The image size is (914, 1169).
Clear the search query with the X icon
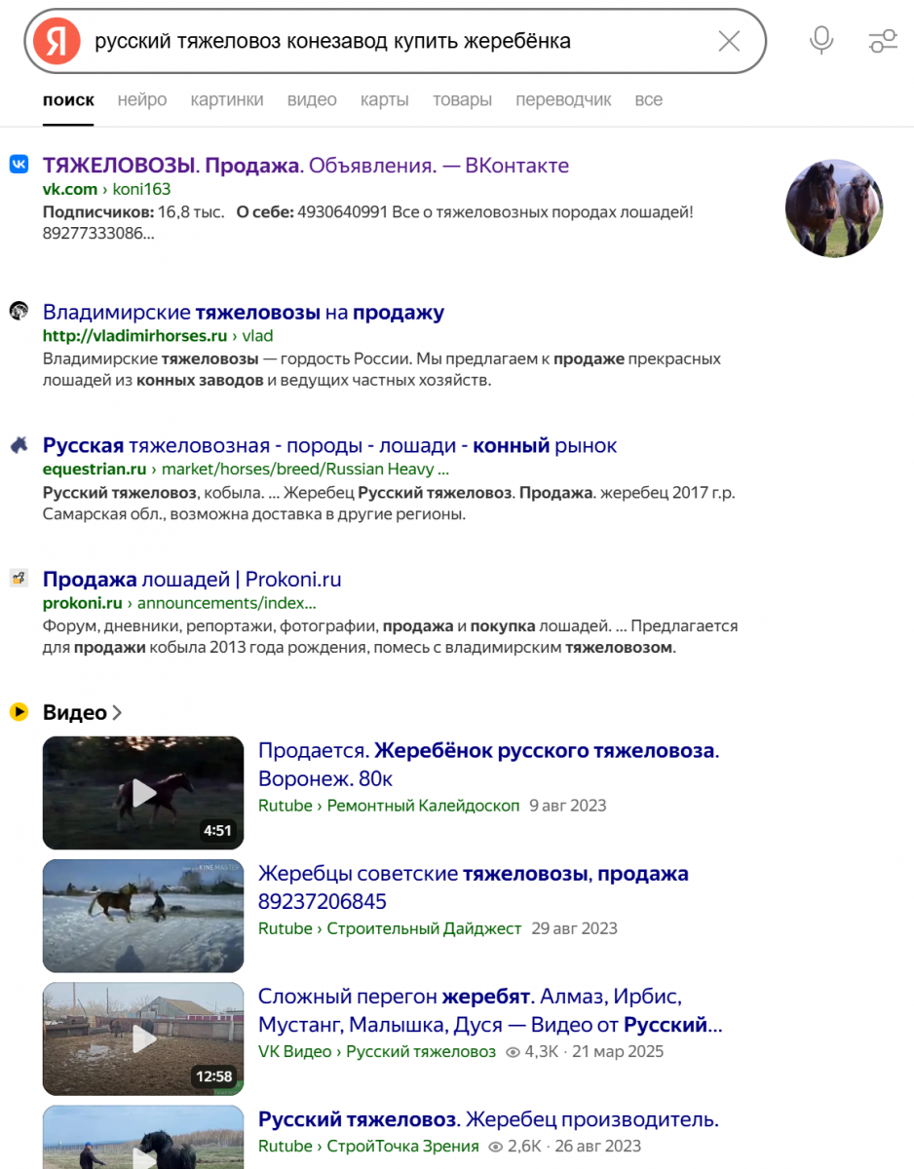click(x=729, y=41)
